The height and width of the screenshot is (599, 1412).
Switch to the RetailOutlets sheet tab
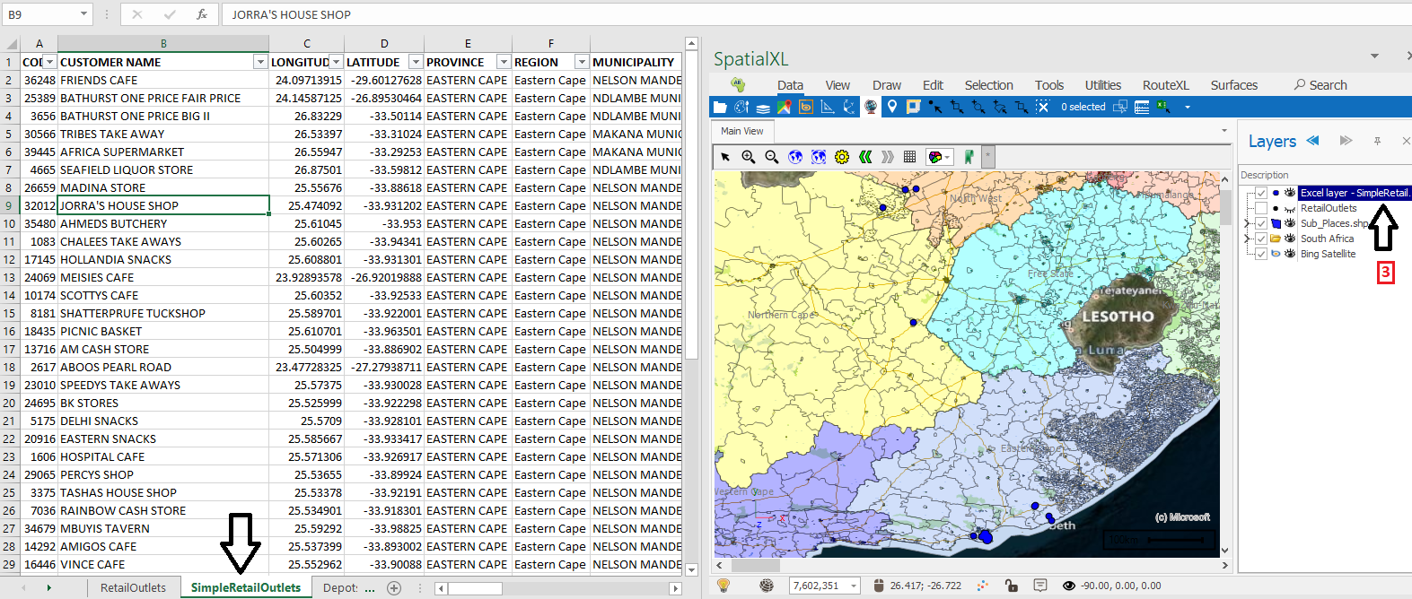coord(133,588)
